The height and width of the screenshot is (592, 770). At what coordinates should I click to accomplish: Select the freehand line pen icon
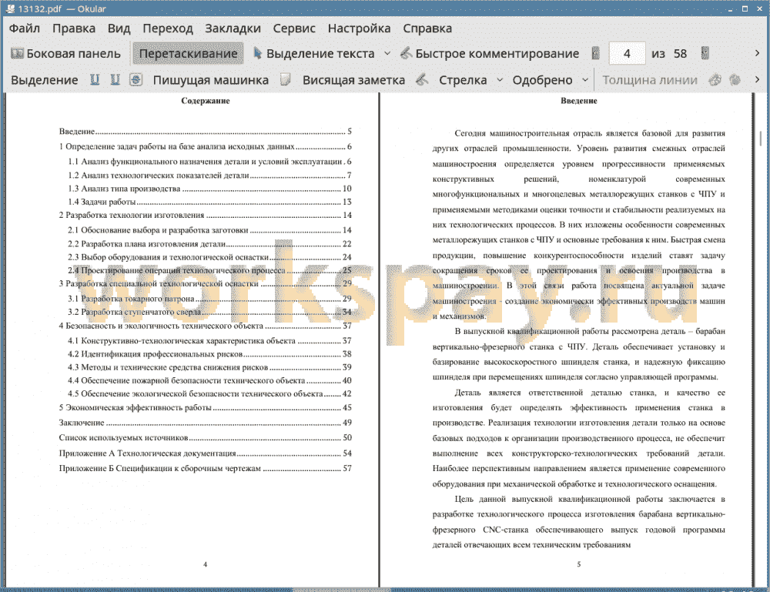tap(422, 79)
